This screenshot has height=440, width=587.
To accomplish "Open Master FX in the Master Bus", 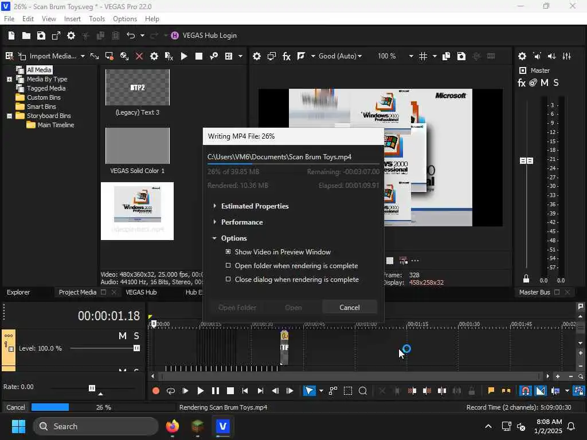I will (522, 82).
